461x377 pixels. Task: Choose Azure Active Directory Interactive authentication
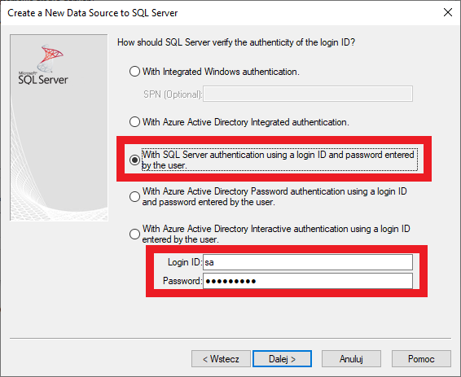click(134, 234)
